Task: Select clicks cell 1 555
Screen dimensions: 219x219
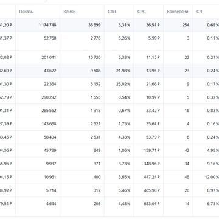Action: coord(96,97)
